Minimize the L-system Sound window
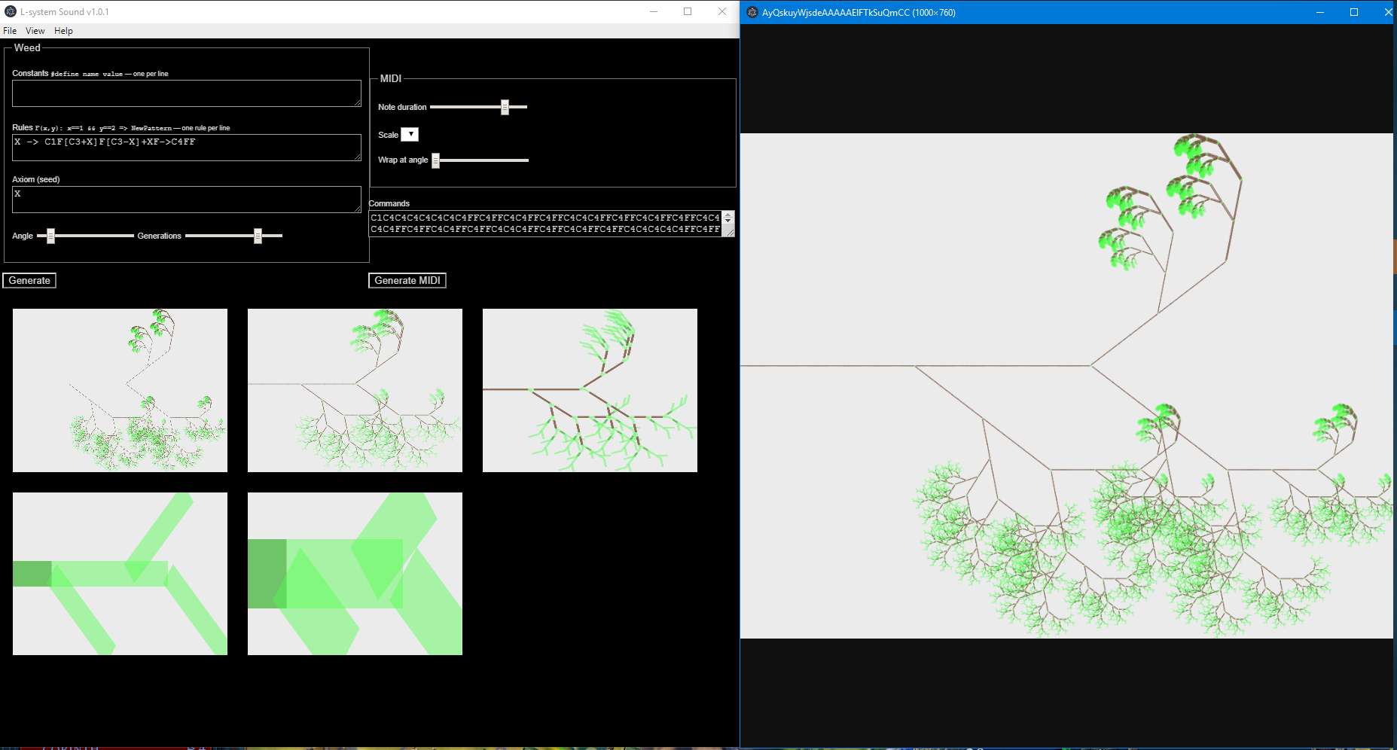This screenshot has width=1397, height=750. point(654,11)
